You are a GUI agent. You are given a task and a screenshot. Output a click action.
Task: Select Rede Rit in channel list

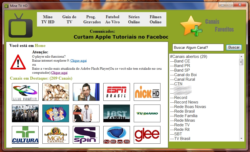tap(180, 129)
